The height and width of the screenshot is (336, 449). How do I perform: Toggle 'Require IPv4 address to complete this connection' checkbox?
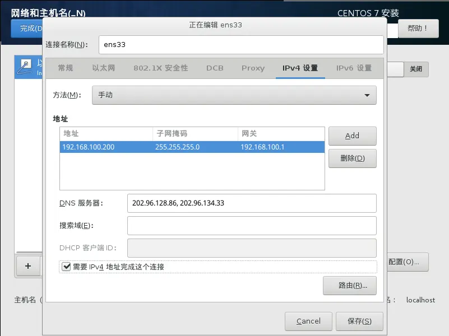click(66, 267)
